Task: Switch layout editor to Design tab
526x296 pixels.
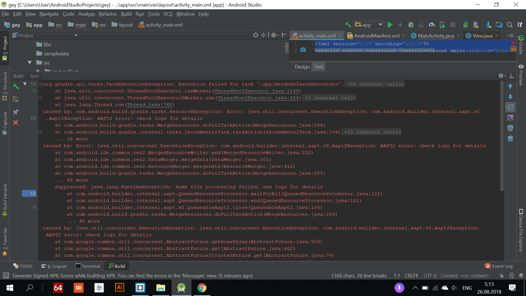Action: click(302, 67)
